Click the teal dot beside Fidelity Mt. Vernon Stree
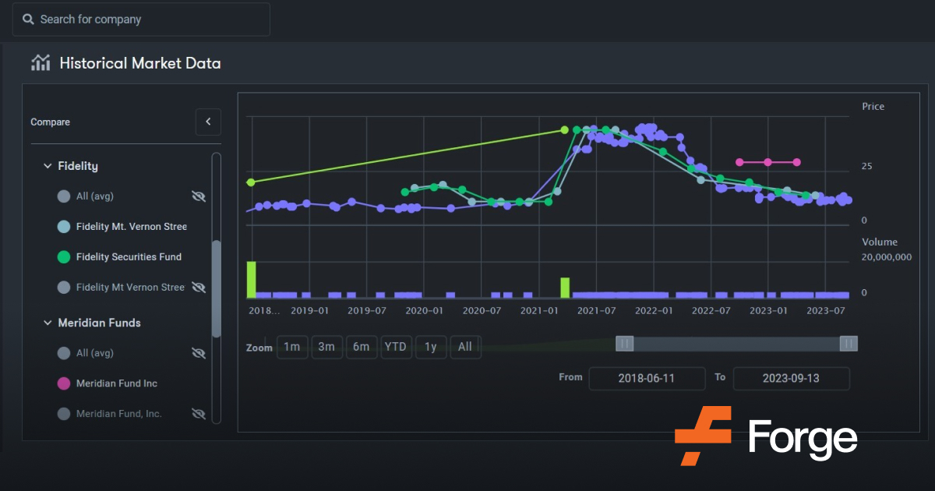 (x=63, y=226)
